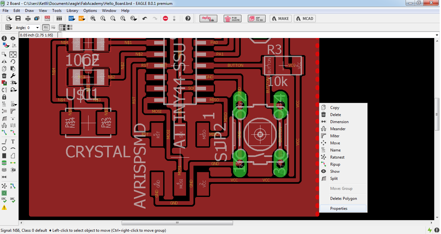Open the File menu
This screenshot has width=441, height=234.
[x=5, y=10]
